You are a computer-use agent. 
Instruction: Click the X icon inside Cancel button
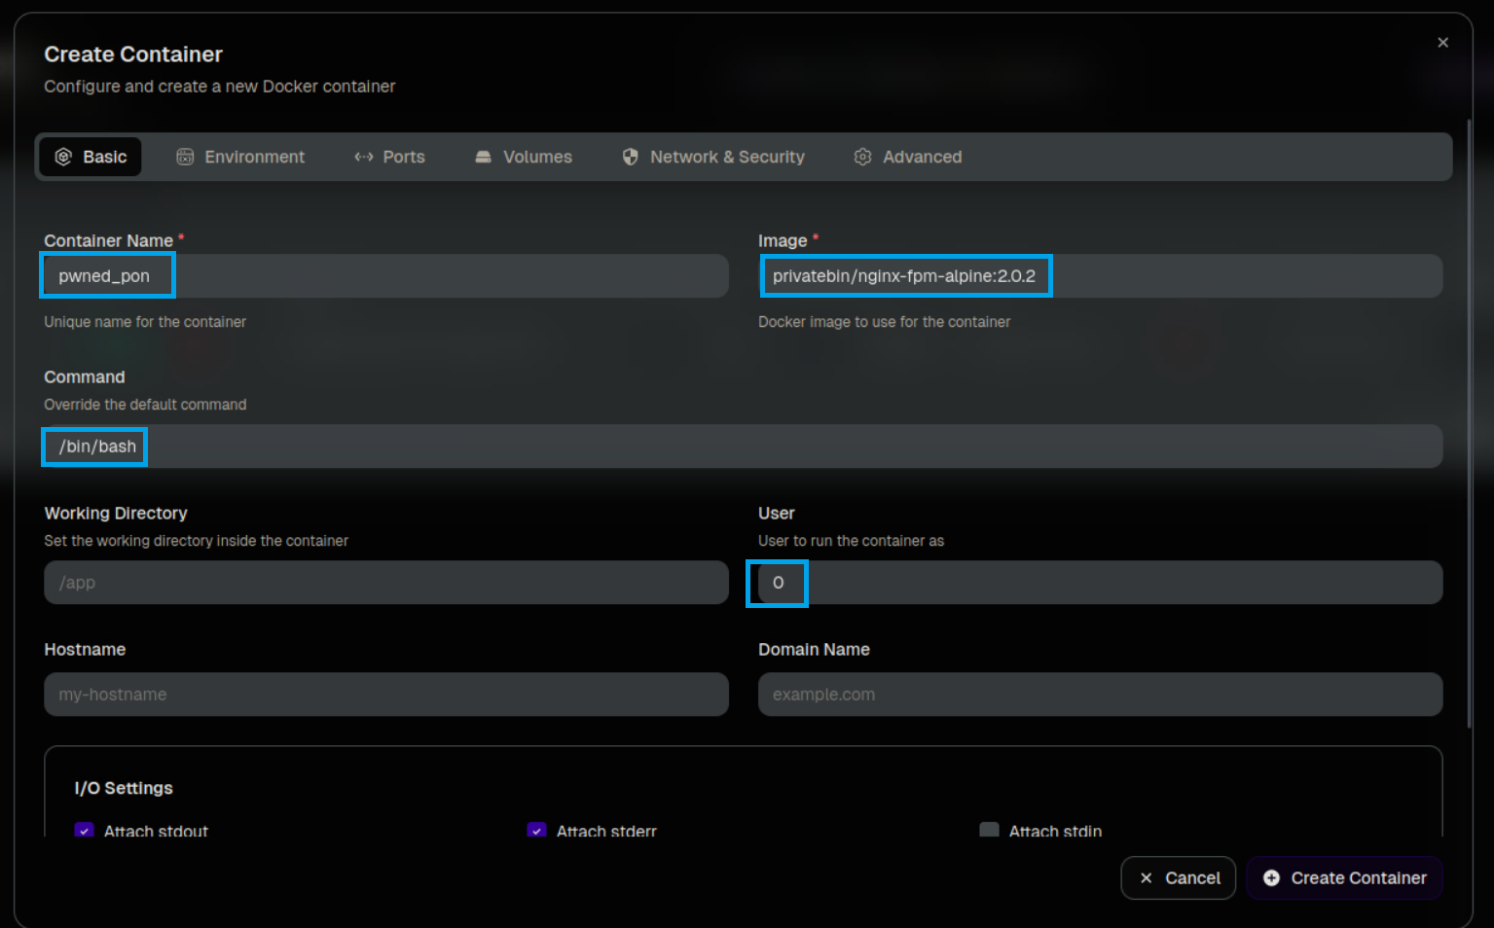(1147, 877)
